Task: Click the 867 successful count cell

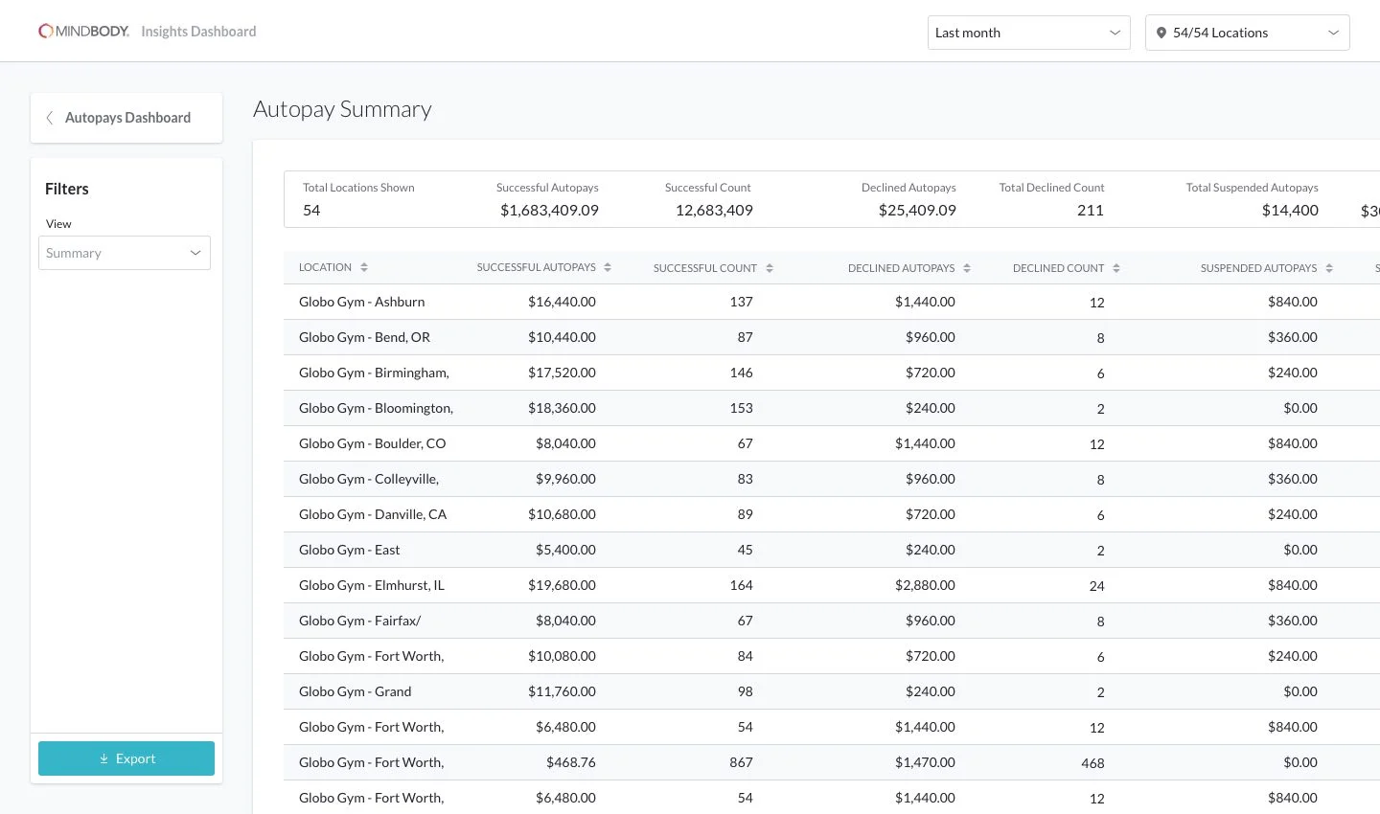Action: (741, 762)
